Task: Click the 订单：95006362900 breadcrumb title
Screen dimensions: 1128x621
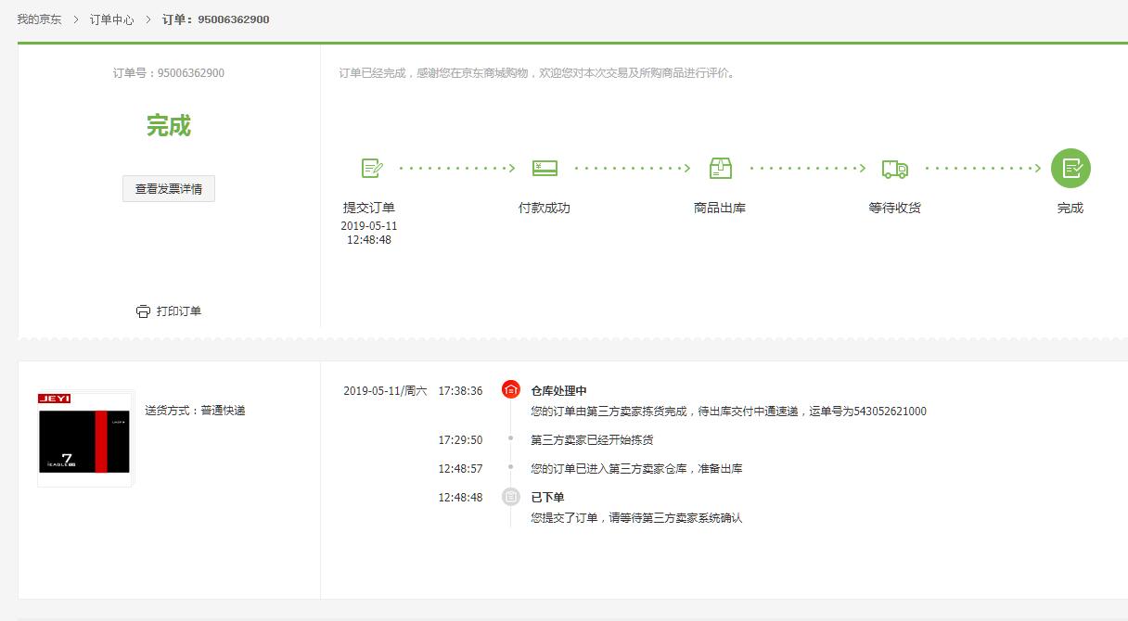Action: pos(216,19)
